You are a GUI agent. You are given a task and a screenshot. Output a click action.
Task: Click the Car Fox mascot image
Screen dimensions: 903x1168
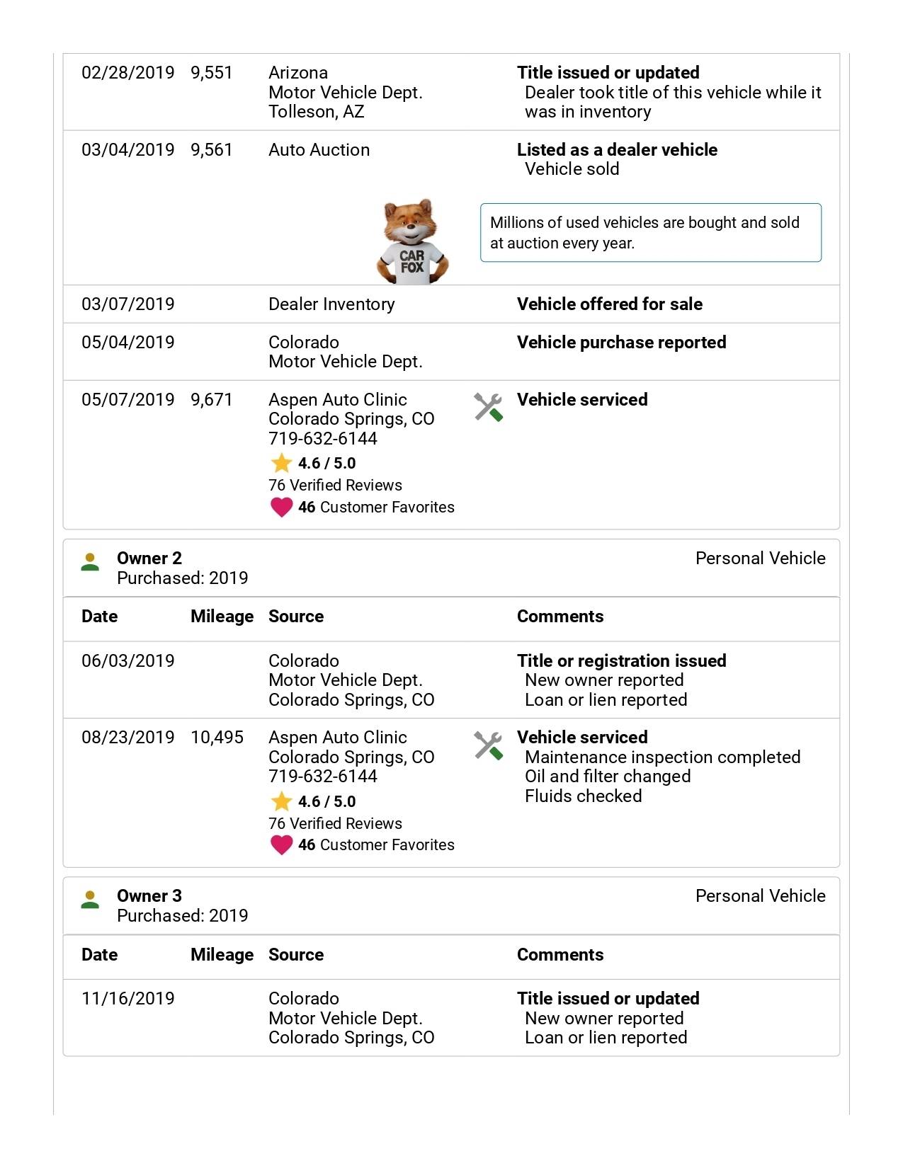(x=412, y=242)
